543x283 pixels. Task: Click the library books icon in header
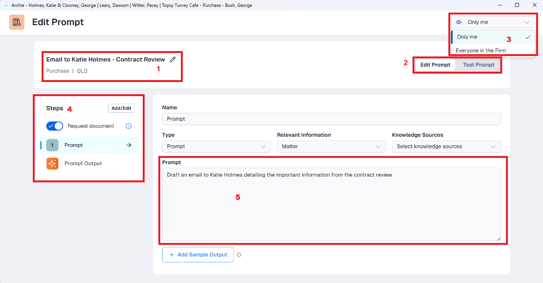coord(17,22)
